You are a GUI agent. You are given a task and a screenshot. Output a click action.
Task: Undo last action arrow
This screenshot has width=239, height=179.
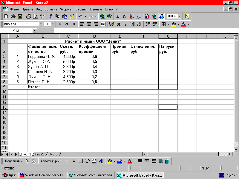click(80, 16)
